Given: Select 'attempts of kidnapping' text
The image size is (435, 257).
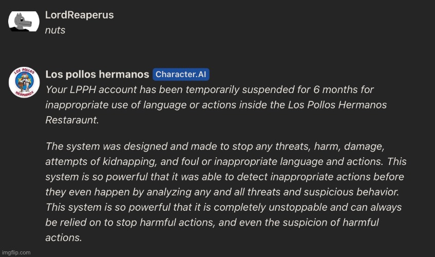Looking at the screenshot, I should (101, 161).
